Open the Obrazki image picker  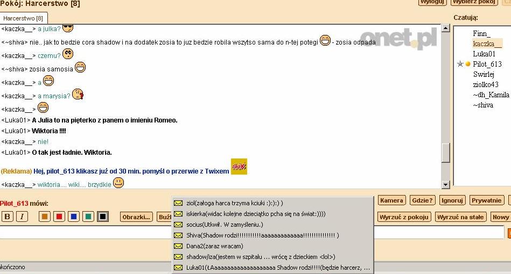click(x=136, y=217)
